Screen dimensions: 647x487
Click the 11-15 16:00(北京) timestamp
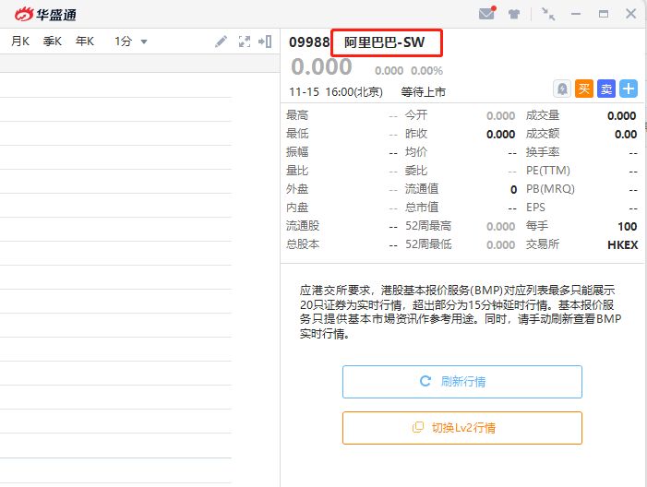click(x=336, y=91)
